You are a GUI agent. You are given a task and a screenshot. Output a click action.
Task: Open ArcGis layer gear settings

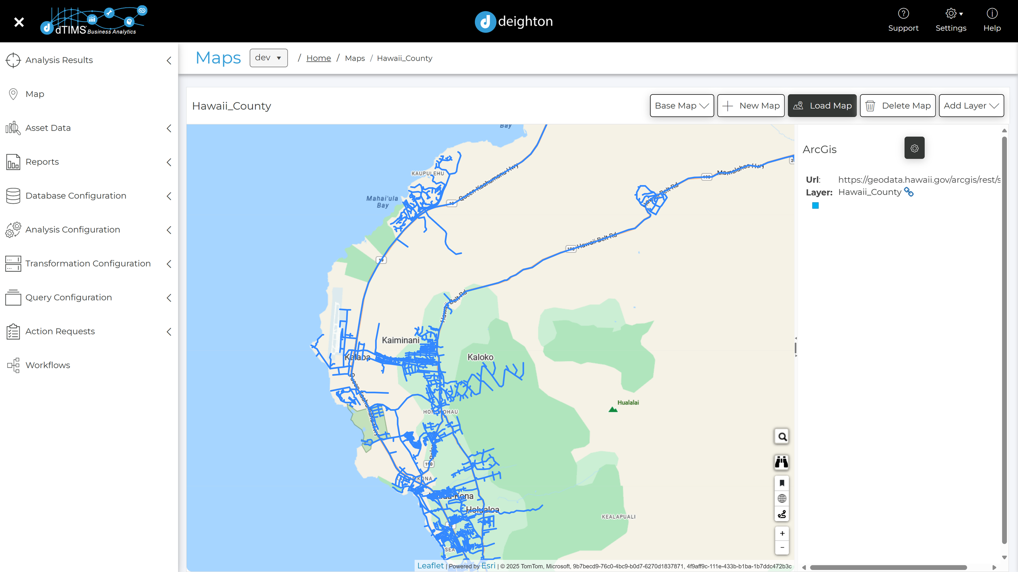pyautogui.click(x=914, y=148)
